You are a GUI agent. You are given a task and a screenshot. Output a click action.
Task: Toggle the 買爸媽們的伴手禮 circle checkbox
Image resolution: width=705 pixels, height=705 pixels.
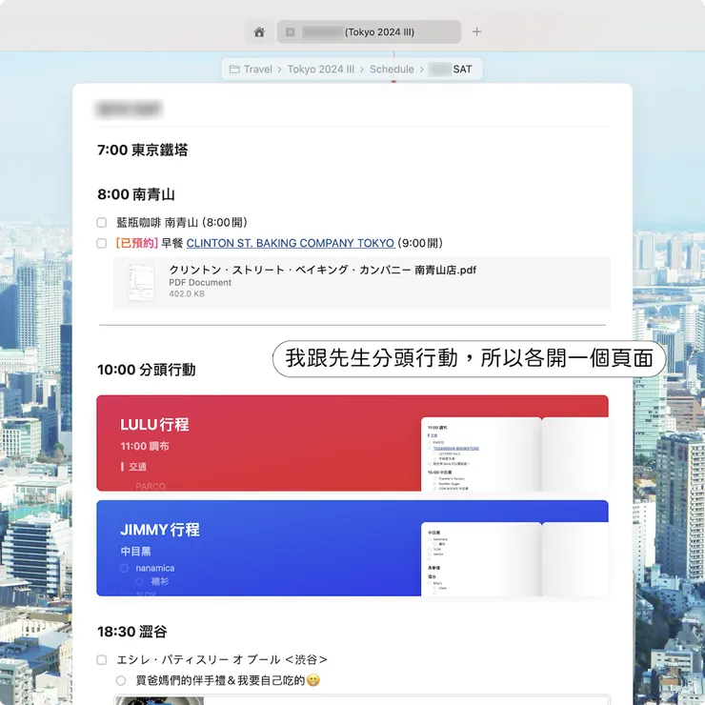pos(120,680)
